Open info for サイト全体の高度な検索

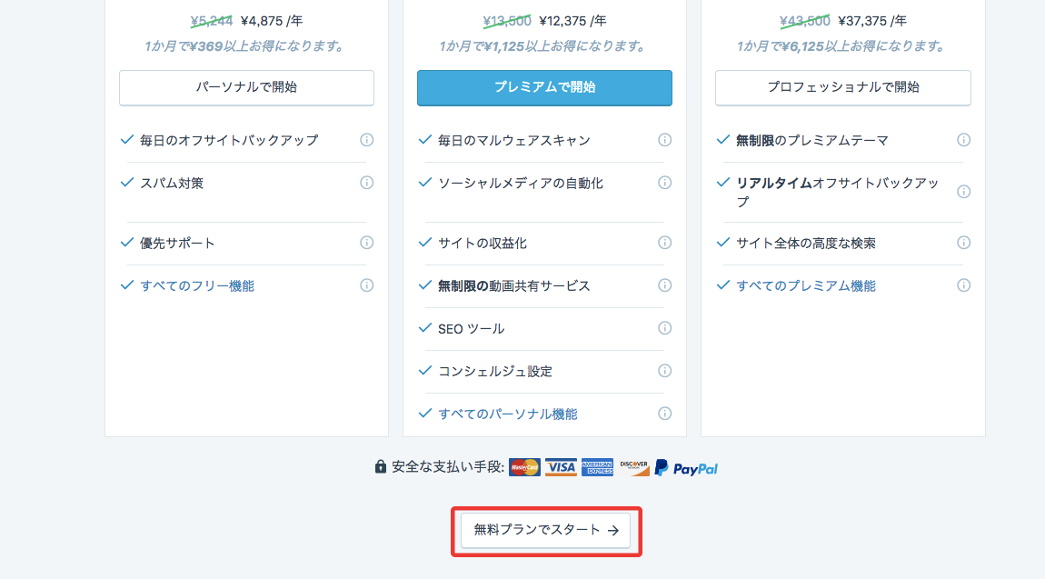pos(963,243)
